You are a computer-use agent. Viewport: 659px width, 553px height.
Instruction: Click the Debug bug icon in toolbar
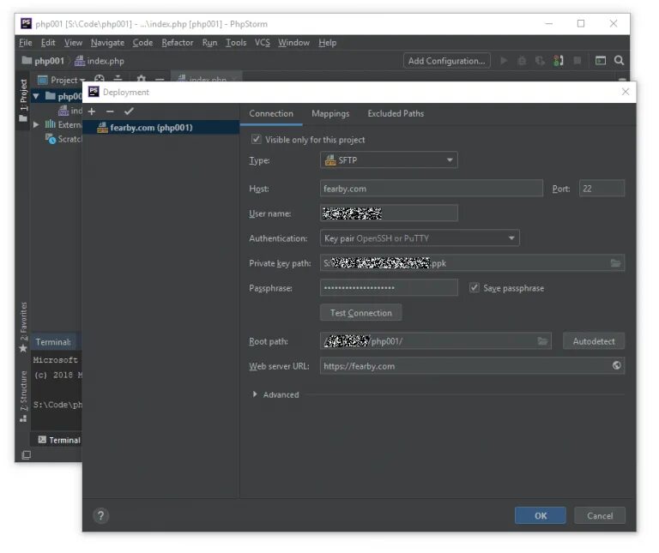tap(522, 61)
